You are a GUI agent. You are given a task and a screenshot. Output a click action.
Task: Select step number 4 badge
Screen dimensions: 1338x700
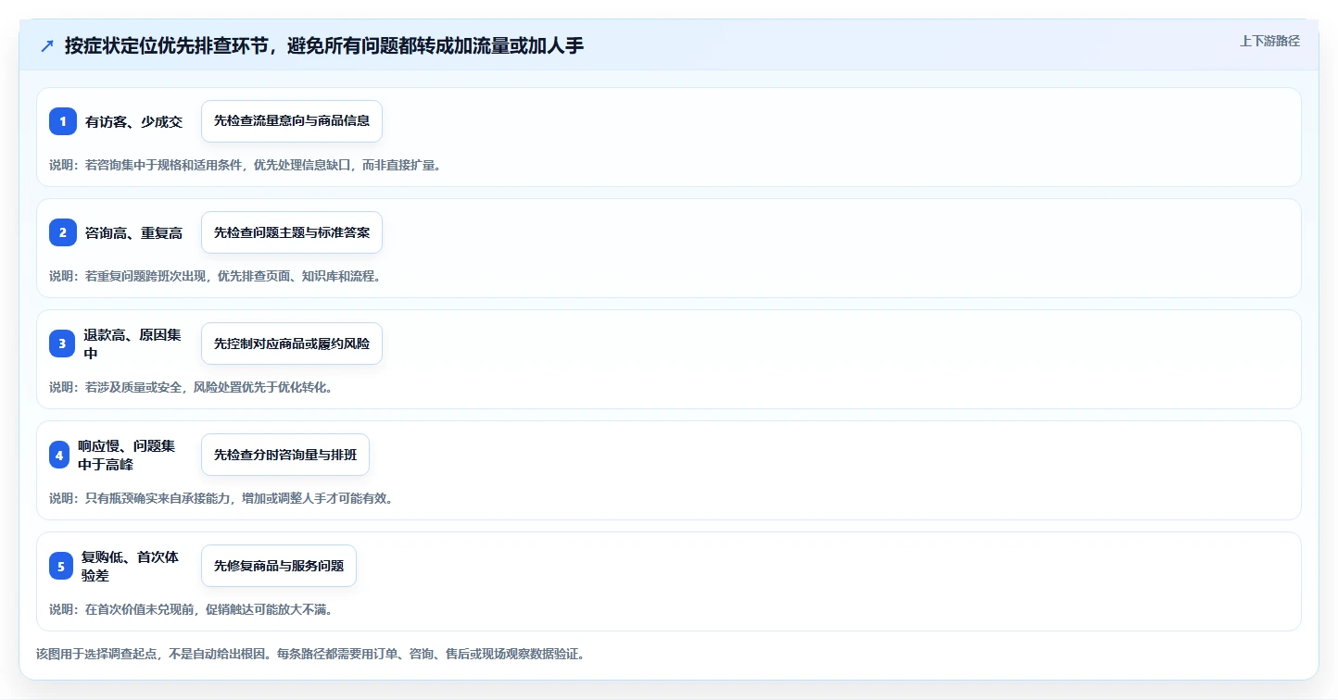pyautogui.click(x=59, y=455)
